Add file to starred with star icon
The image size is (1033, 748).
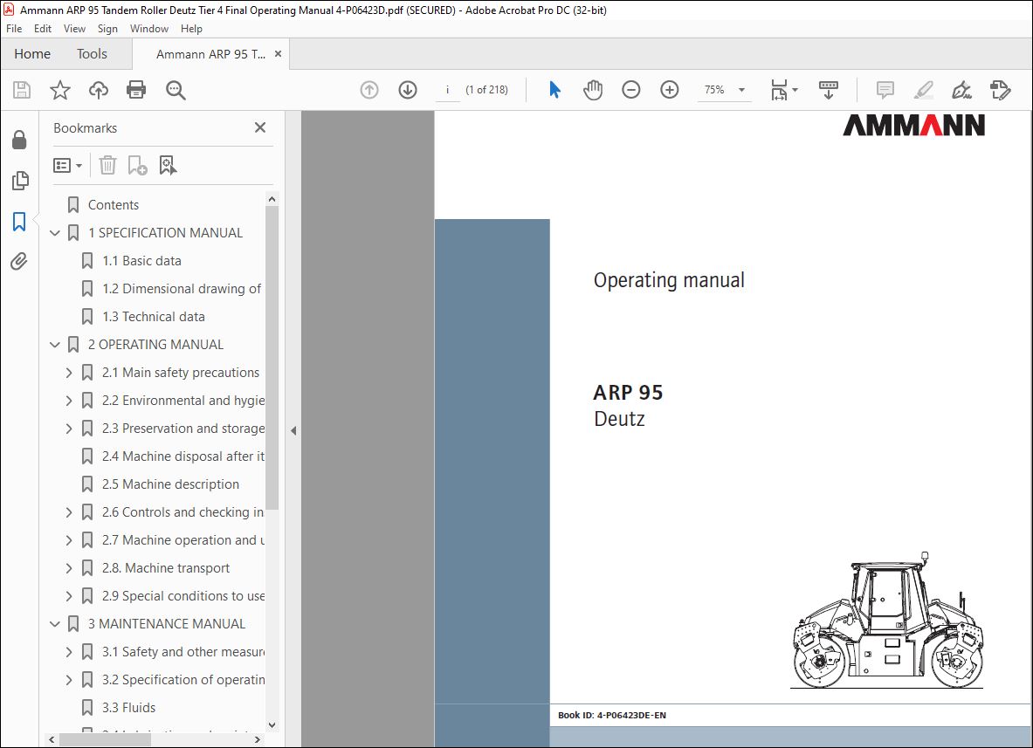pos(60,90)
